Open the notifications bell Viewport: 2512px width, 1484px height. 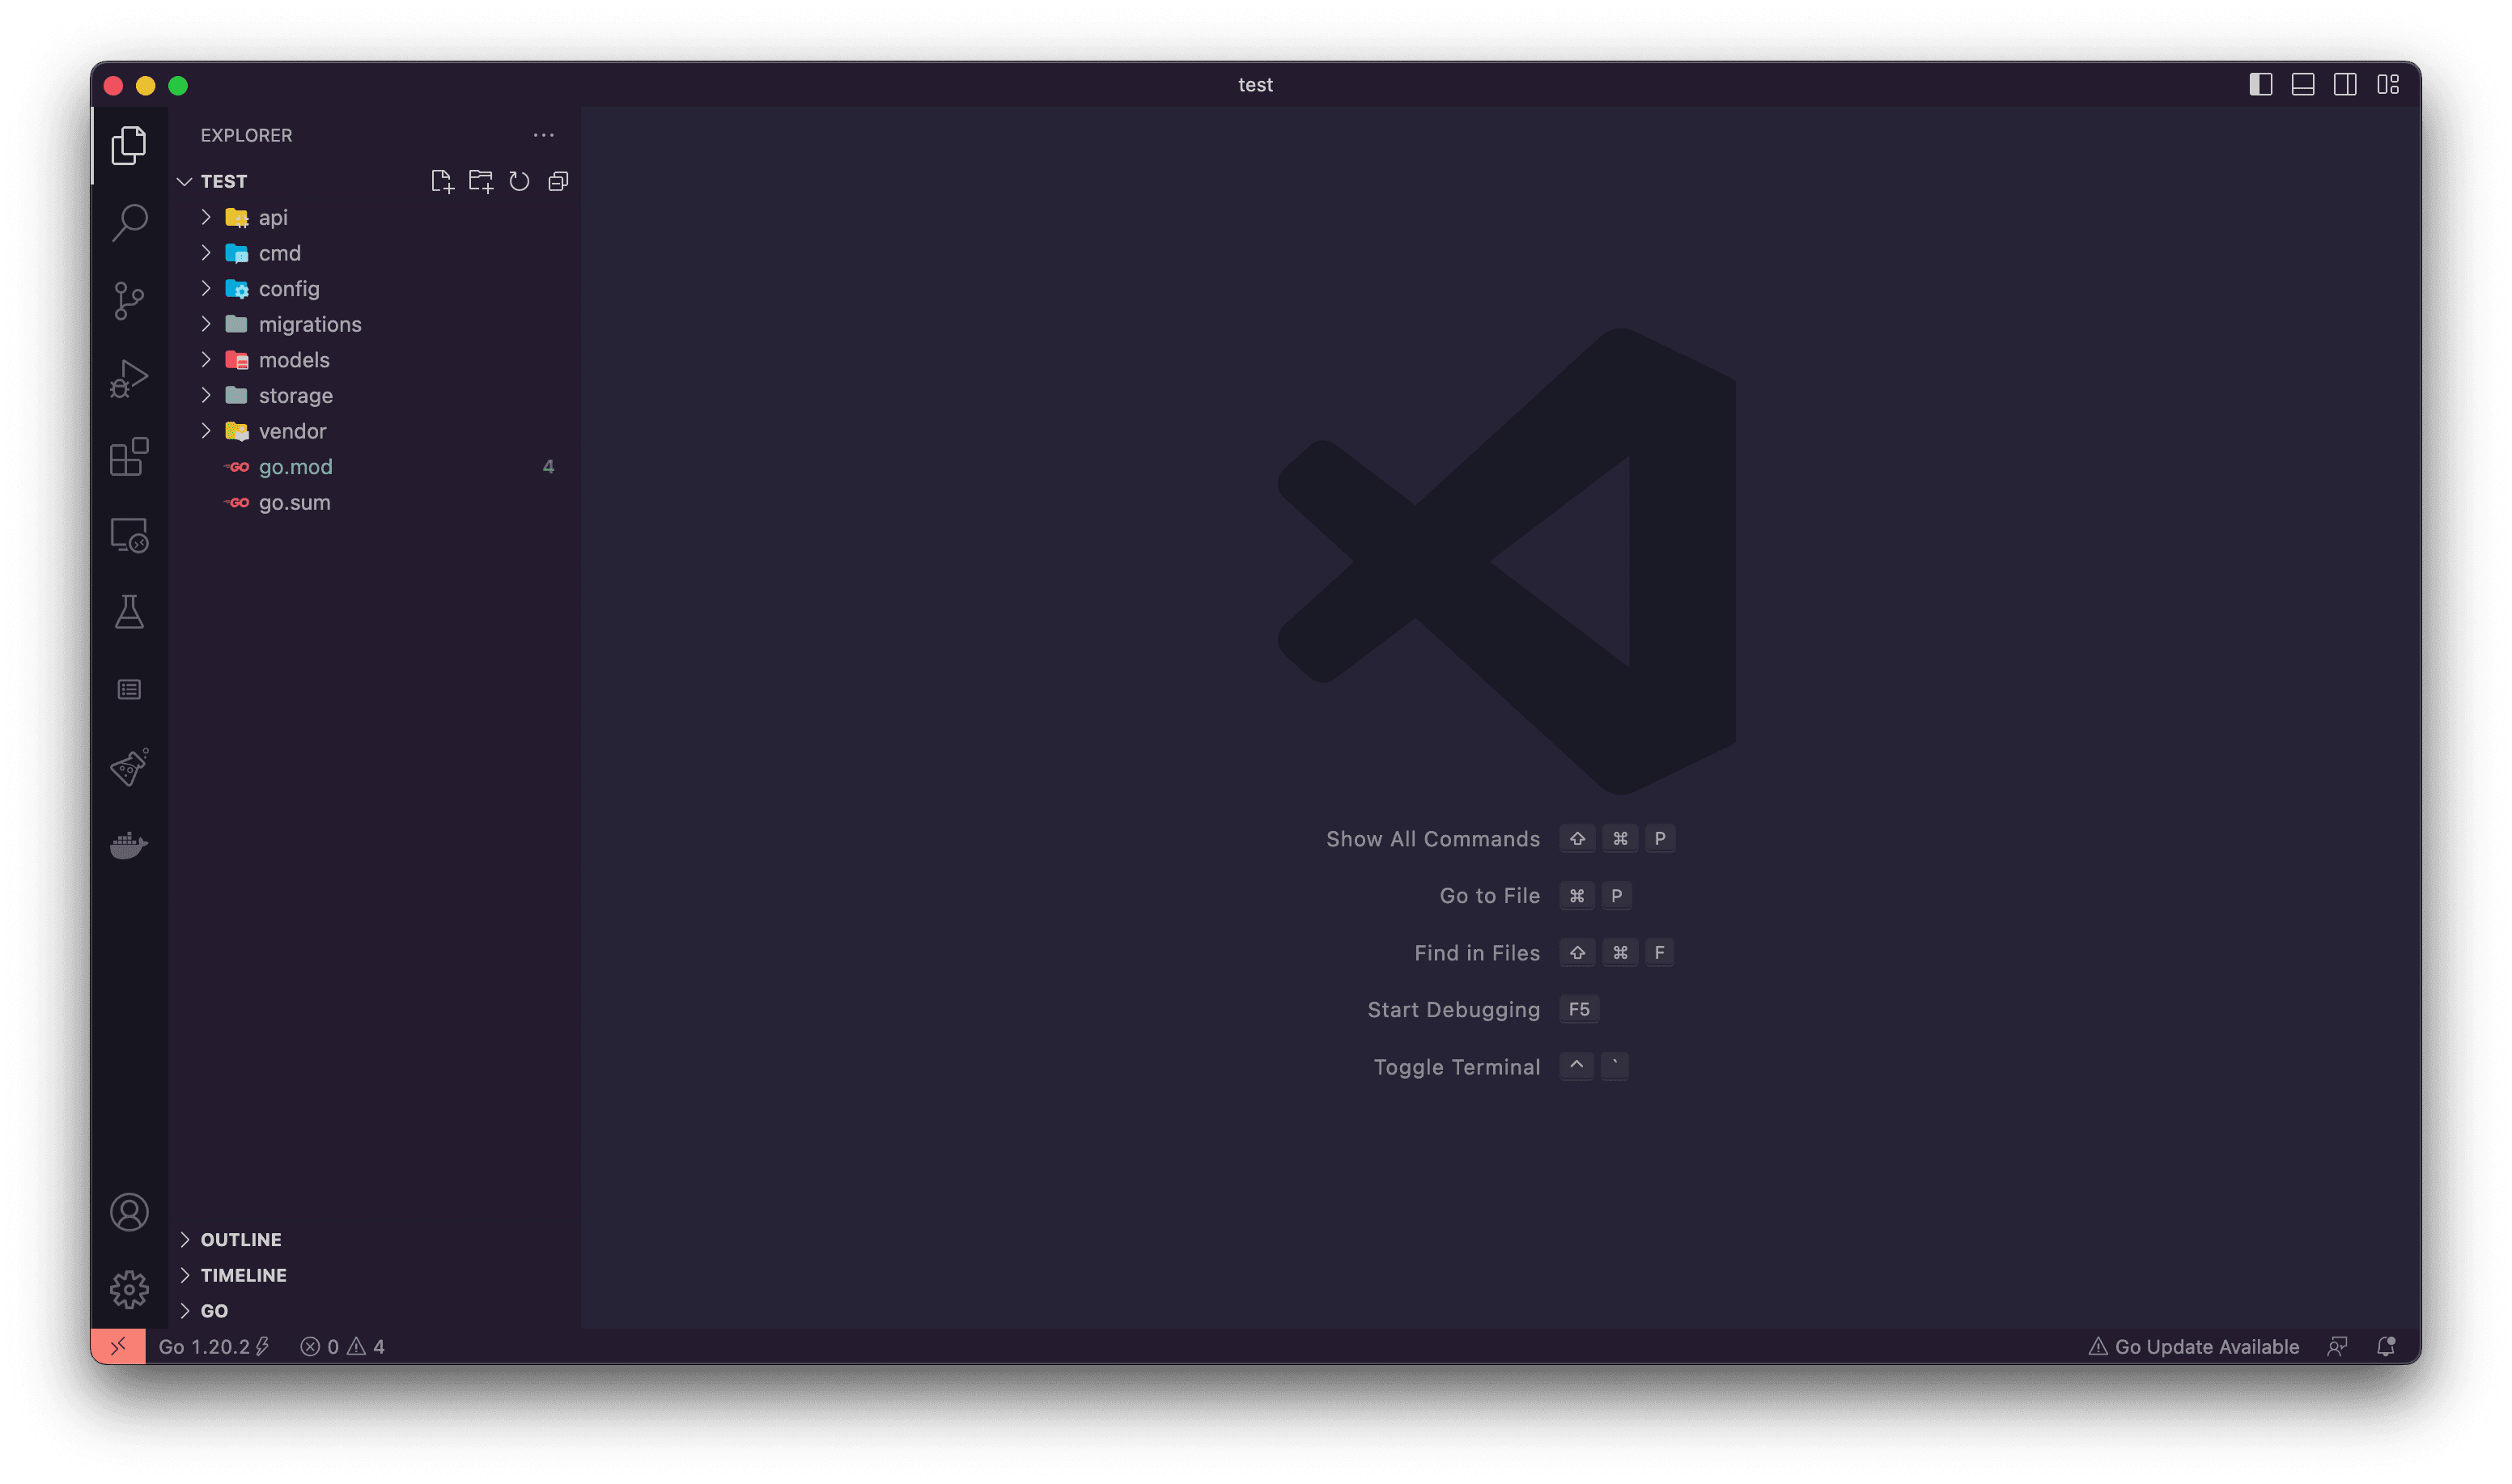click(x=2386, y=1346)
